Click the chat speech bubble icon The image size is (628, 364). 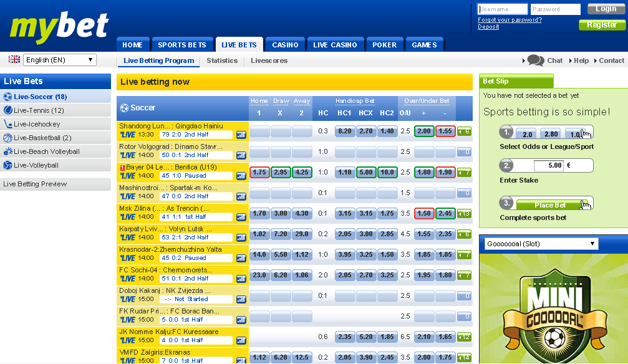(535, 60)
